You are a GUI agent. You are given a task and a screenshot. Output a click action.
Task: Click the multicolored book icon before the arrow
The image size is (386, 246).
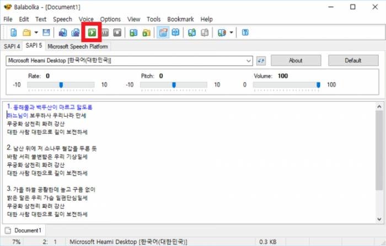[x=222, y=32]
